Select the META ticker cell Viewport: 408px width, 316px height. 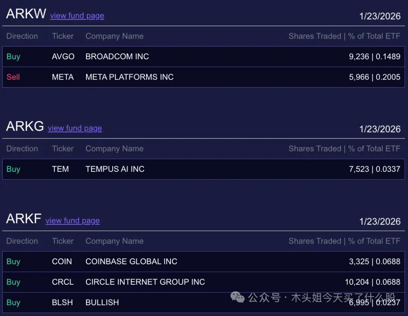[63, 77]
